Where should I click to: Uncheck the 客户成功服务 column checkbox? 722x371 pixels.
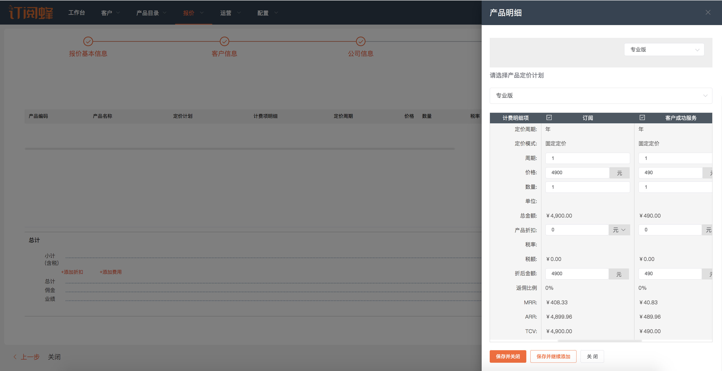[642, 118]
